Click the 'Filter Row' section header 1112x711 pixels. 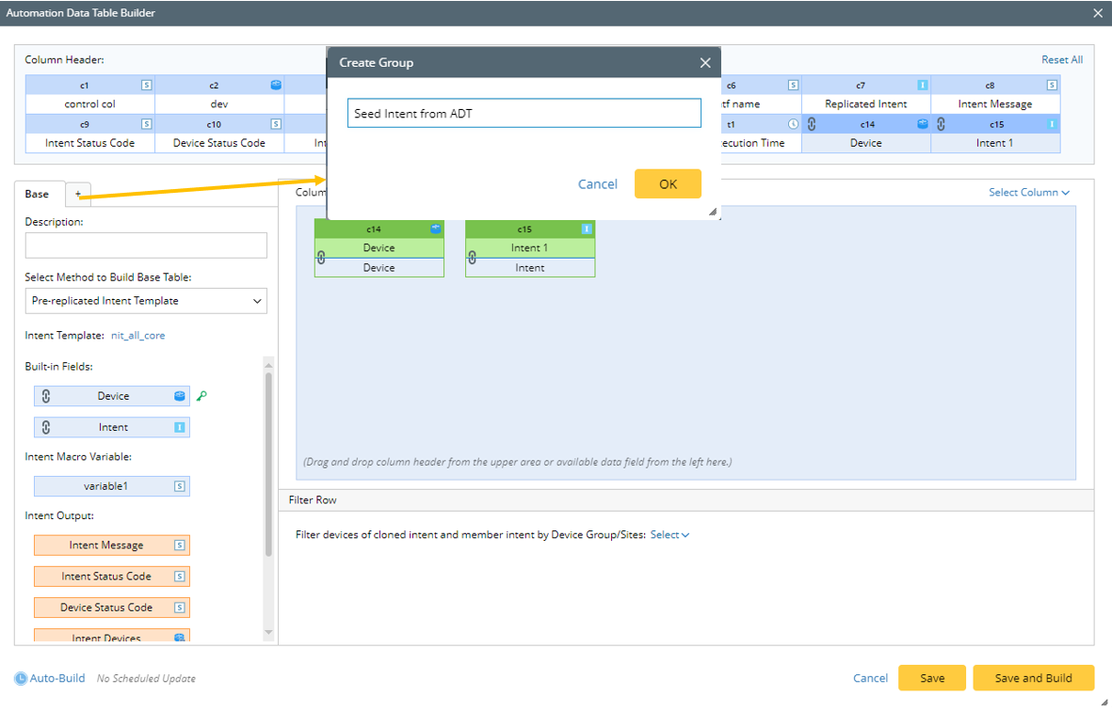tap(685, 500)
